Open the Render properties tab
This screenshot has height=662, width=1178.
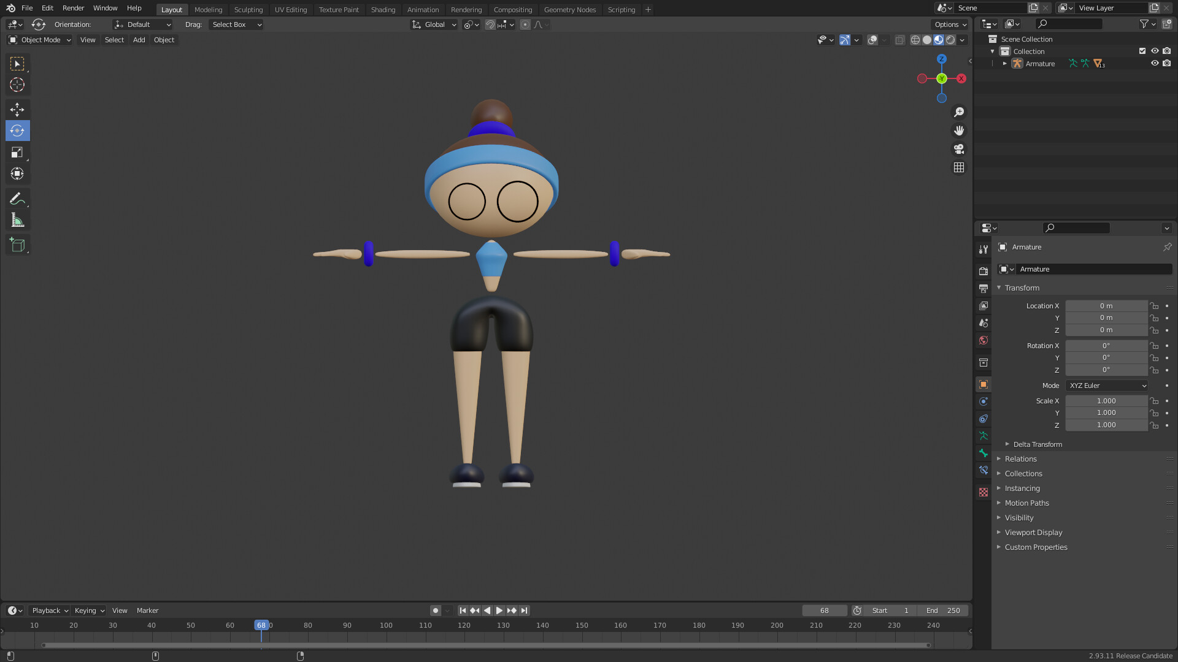pyautogui.click(x=984, y=271)
